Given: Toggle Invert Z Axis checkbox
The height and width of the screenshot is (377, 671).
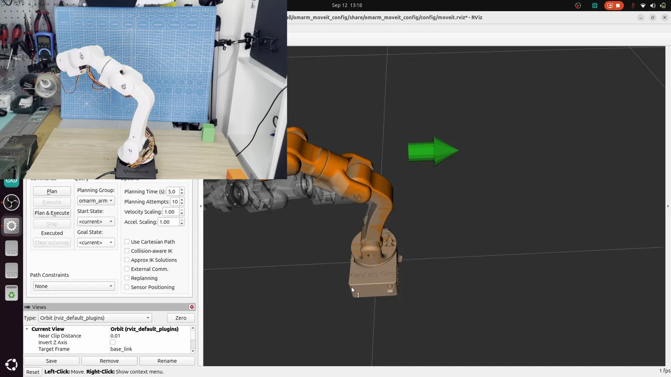Looking at the screenshot, I should 113,342.
